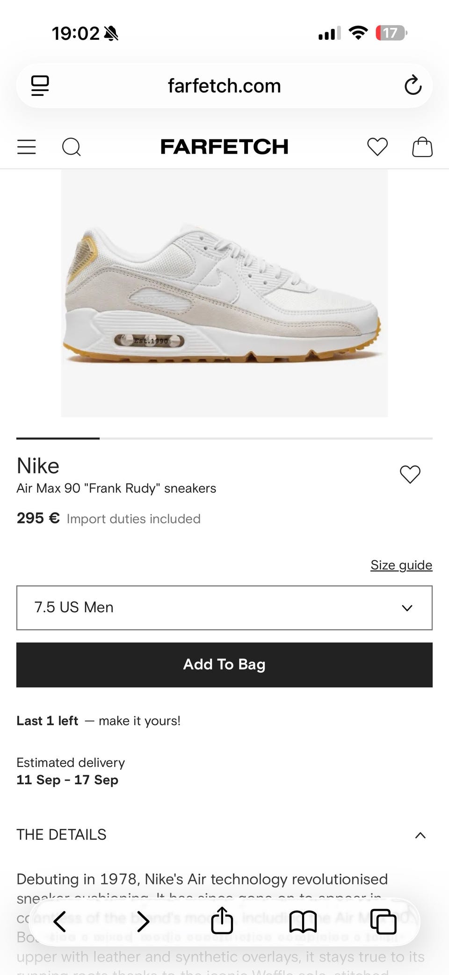Go back with Safari back arrow

pyautogui.click(x=60, y=922)
